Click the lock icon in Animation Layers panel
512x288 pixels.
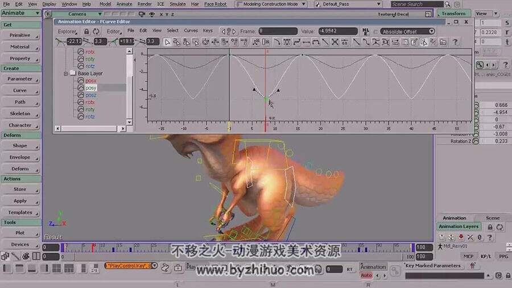coord(490,227)
